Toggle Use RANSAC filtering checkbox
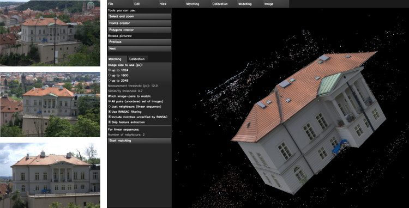 point(125,112)
